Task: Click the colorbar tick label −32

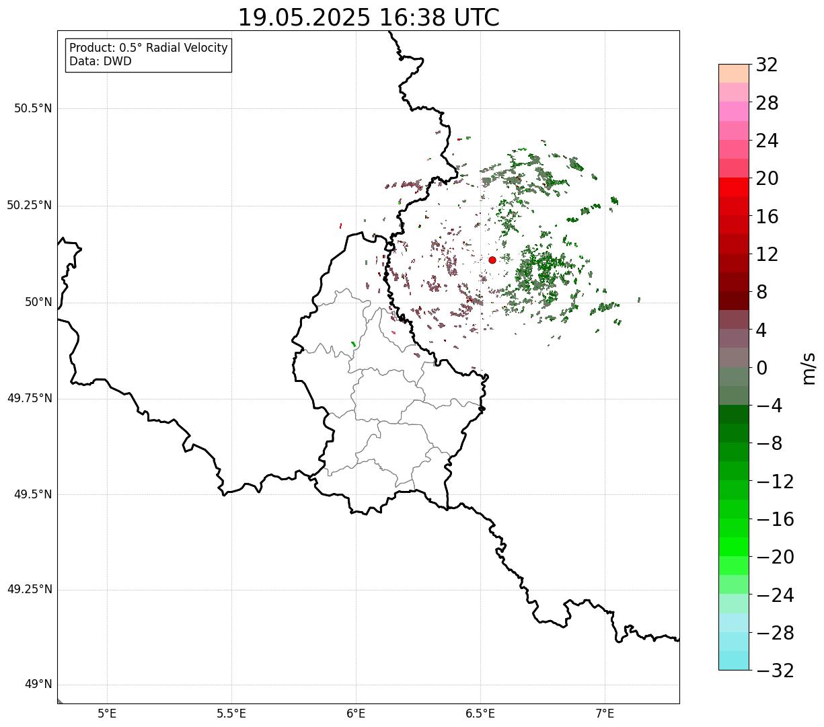Action: tap(775, 671)
